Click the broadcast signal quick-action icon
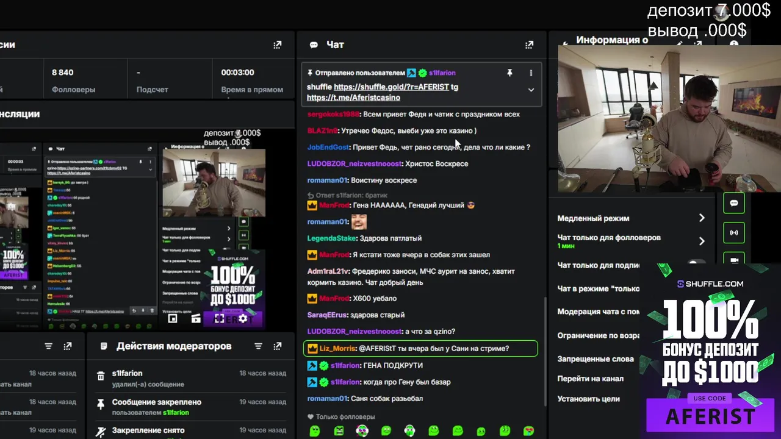 click(734, 232)
